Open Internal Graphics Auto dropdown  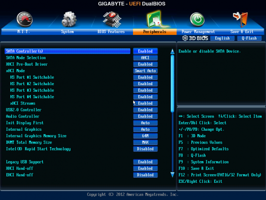[145, 129]
